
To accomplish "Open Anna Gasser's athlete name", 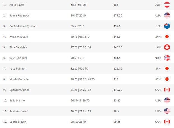I will (x=17, y=5).
